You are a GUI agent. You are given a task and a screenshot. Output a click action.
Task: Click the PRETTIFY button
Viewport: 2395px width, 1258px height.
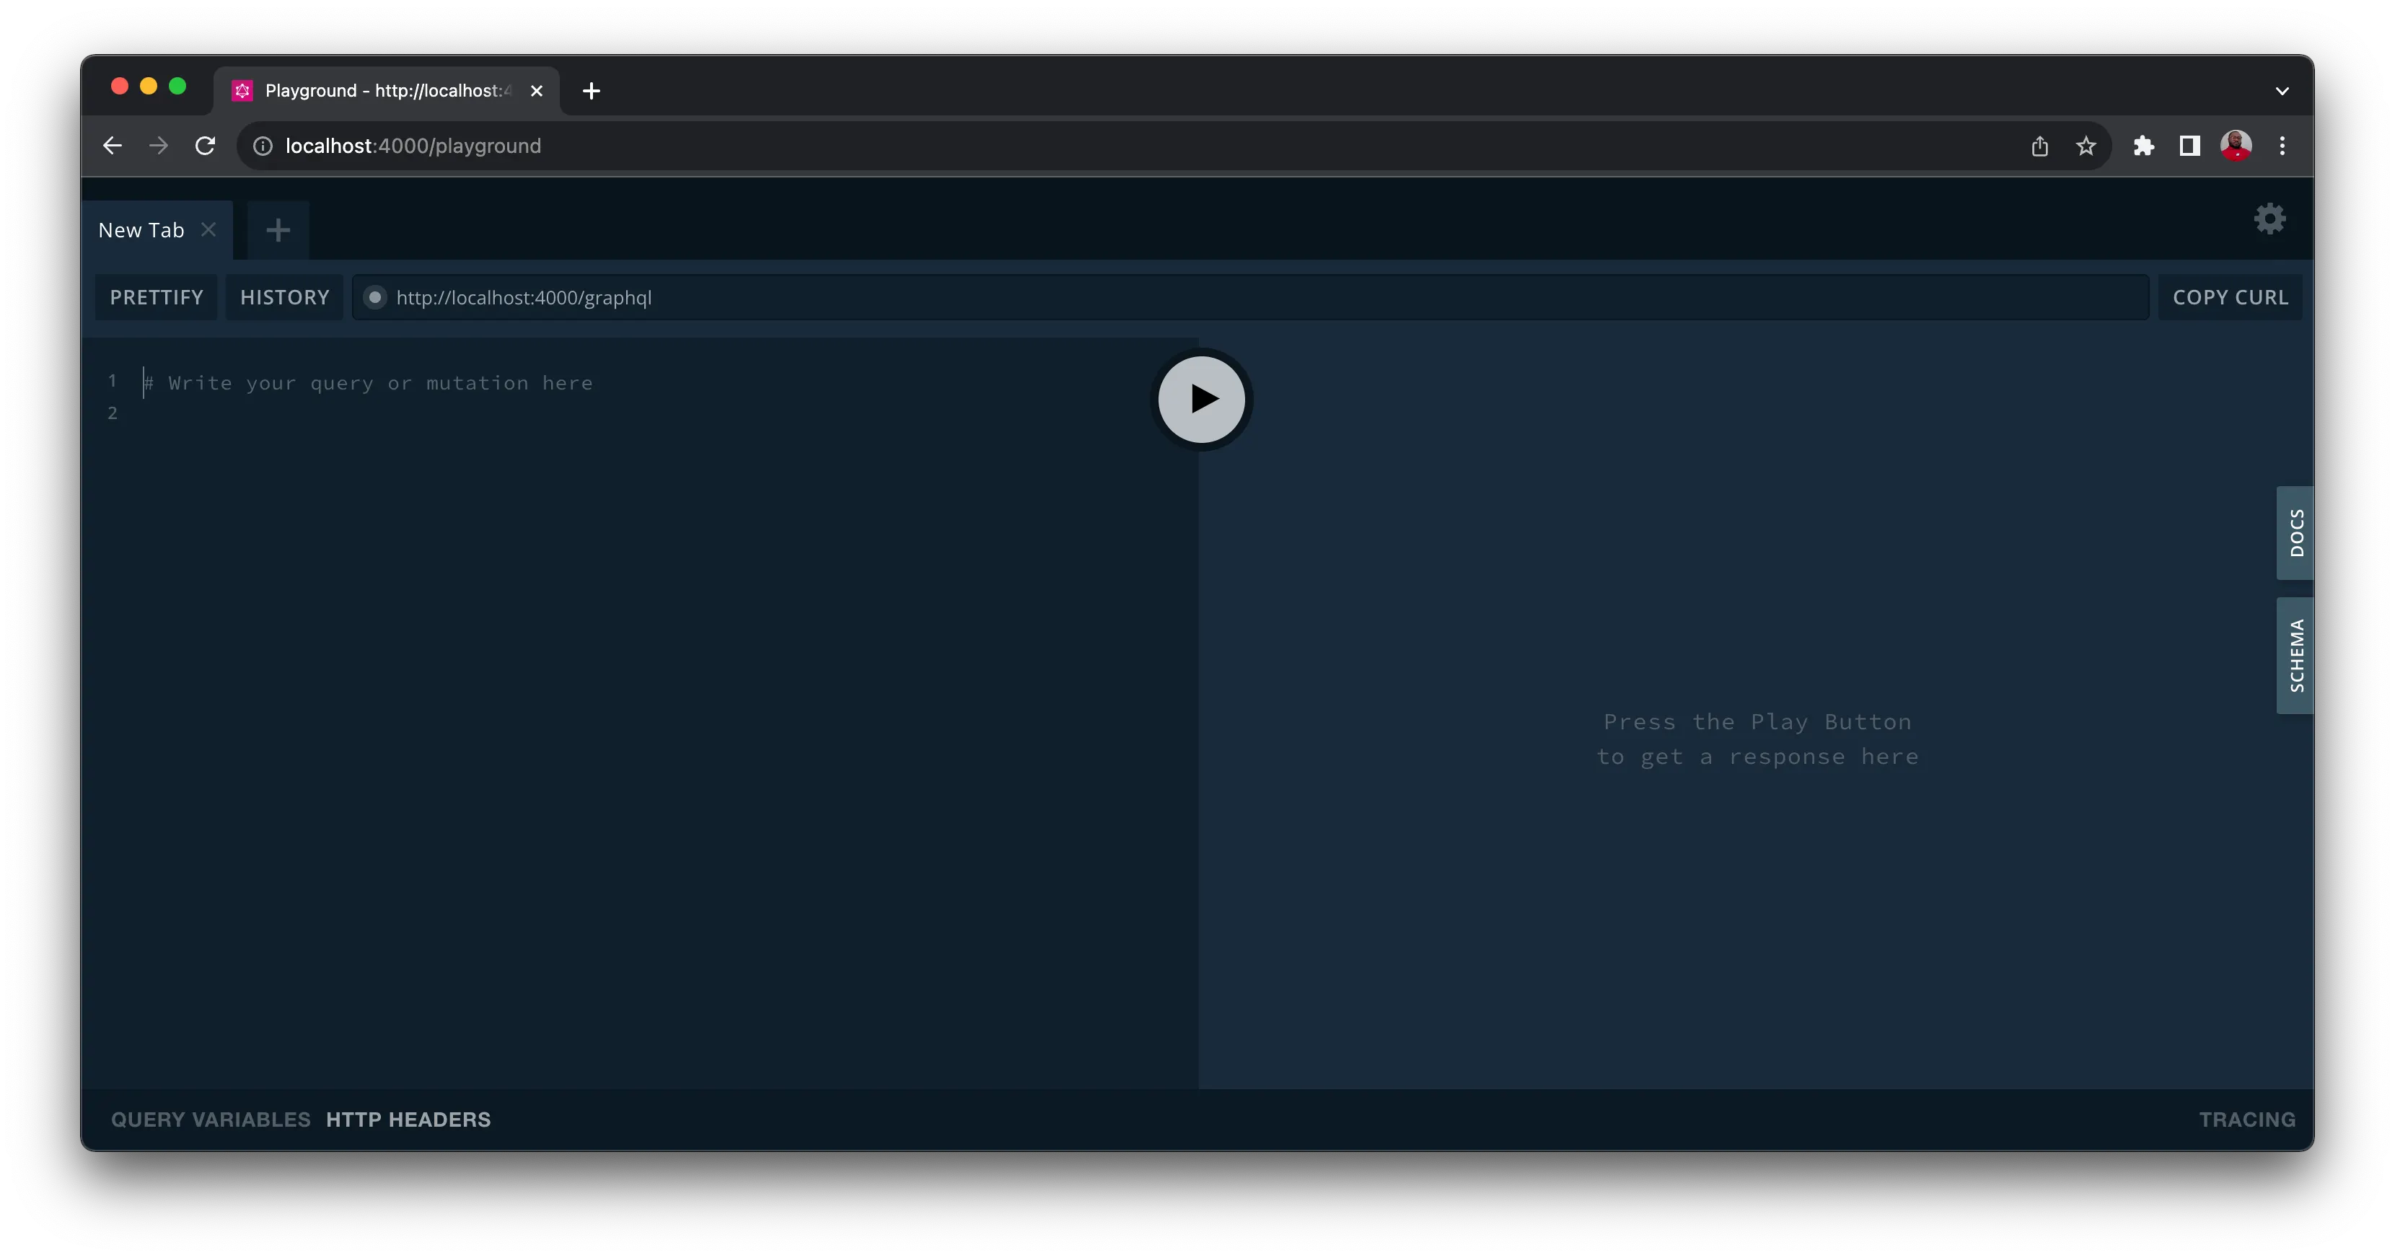tap(157, 297)
